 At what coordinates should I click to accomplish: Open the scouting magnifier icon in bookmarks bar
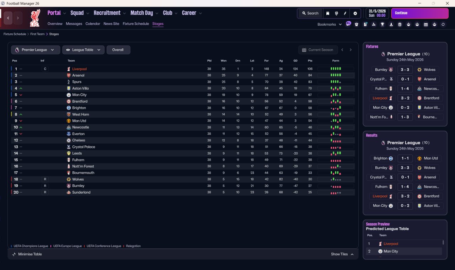coord(374,25)
